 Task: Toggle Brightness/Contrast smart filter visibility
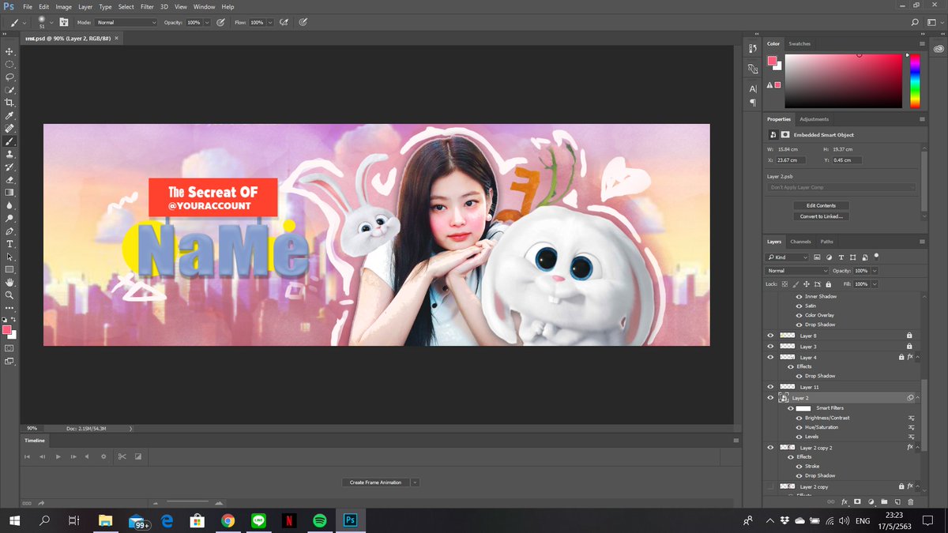click(x=799, y=418)
